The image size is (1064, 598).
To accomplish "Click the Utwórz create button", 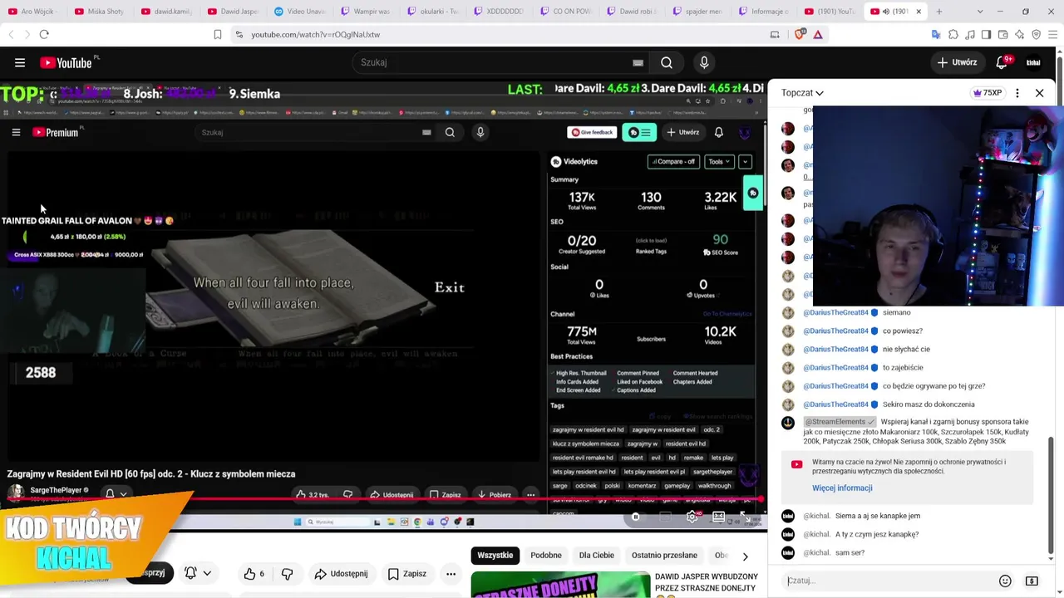I will pos(957,62).
